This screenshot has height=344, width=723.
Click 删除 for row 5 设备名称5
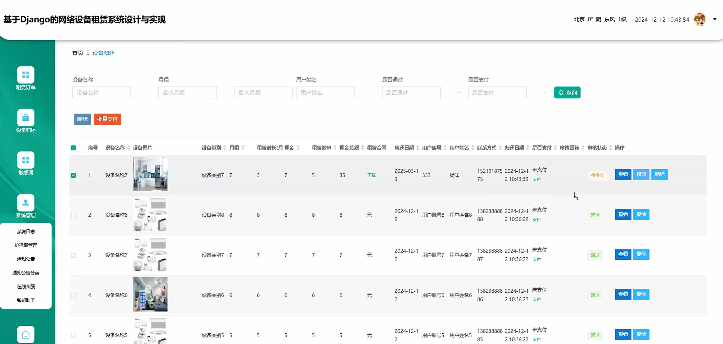click(641, 334)
